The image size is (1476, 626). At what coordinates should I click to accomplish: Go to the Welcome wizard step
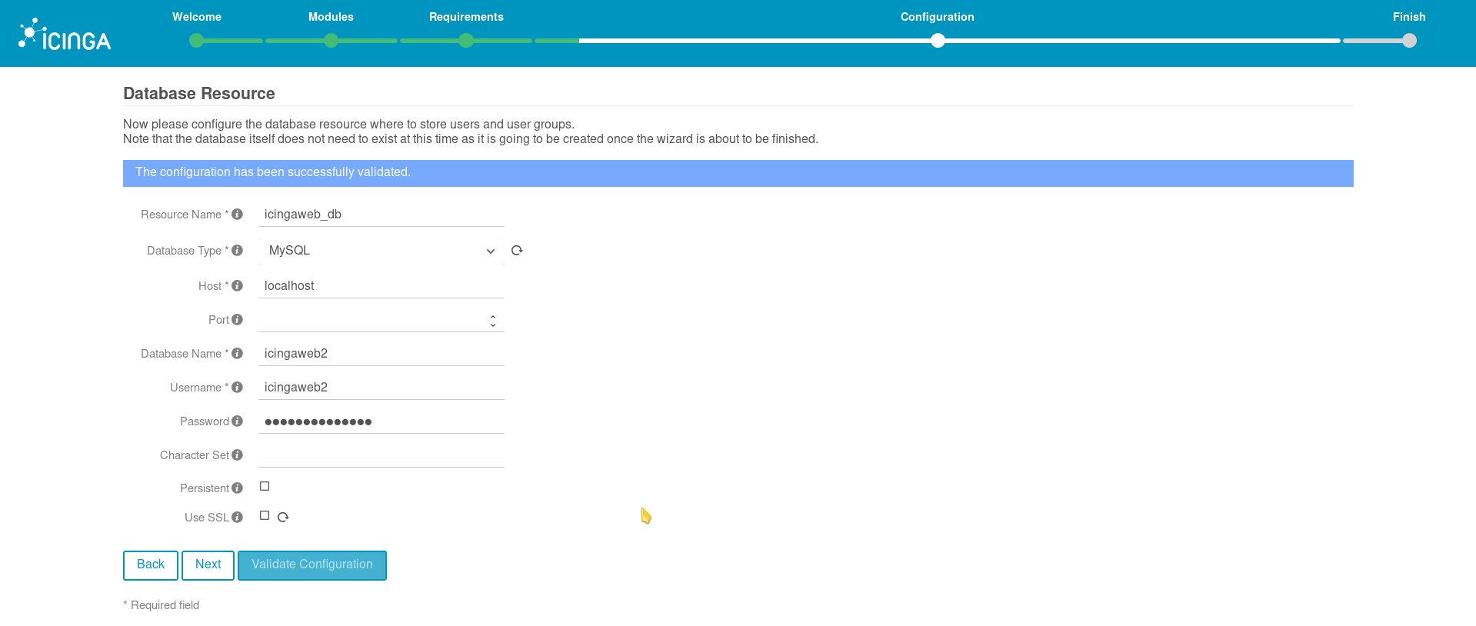click(x=197, y=17)
